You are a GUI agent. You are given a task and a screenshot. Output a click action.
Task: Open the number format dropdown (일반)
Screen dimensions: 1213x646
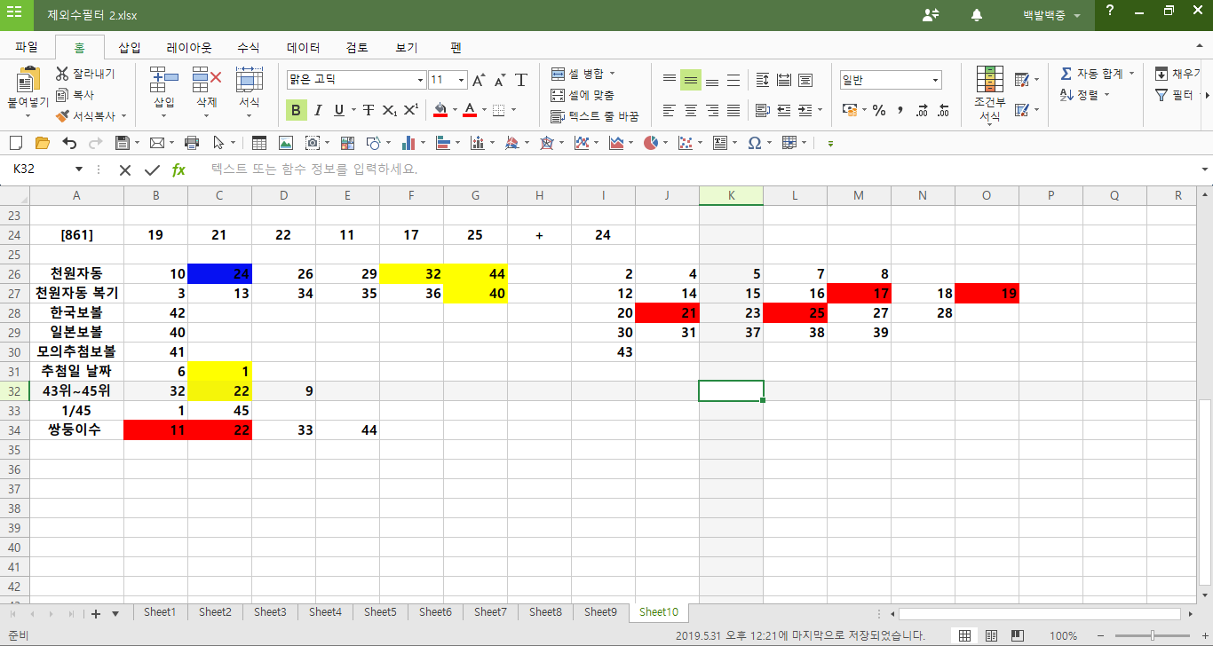click(x=936, y=81)
